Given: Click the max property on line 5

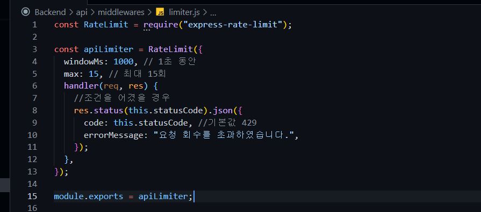Looking at the screenshot, I should 71,74.
